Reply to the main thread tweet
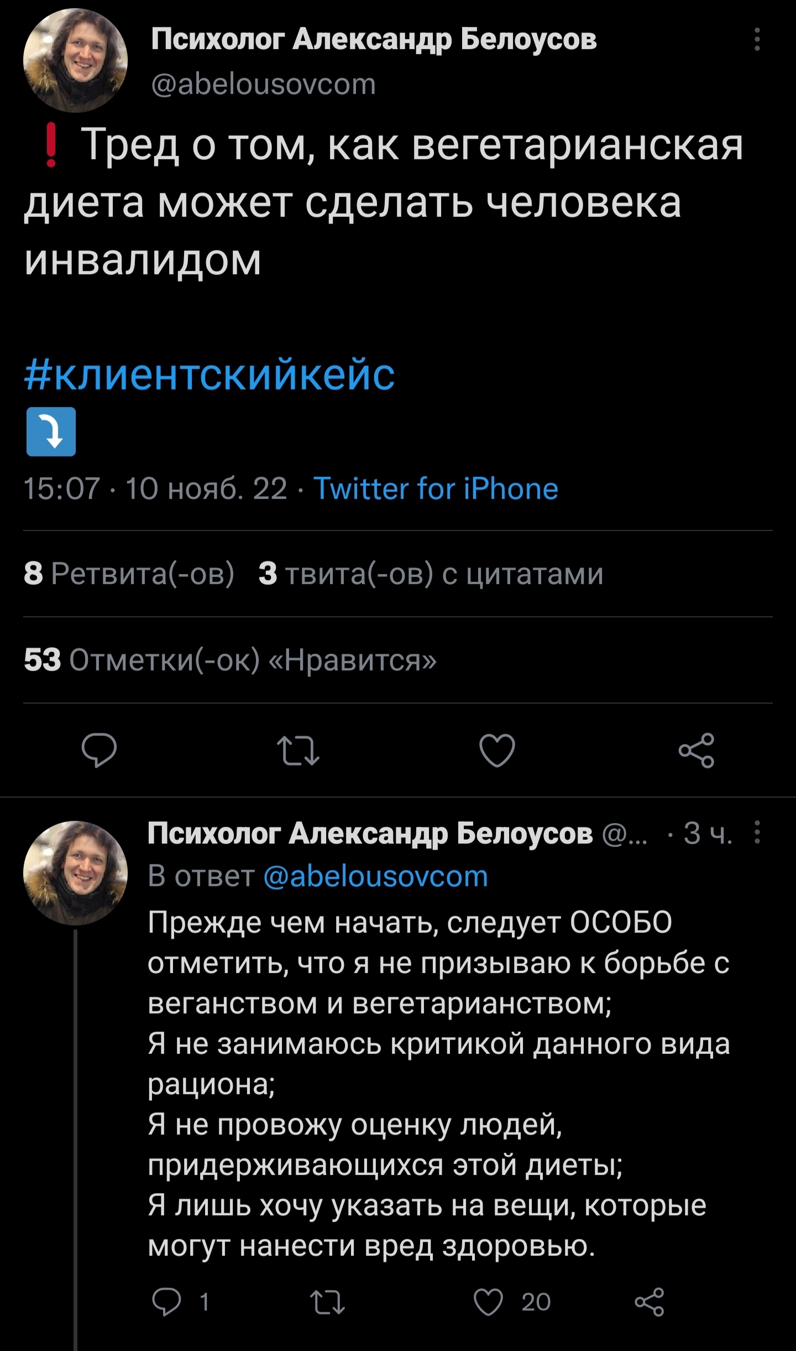796x1351 pixels. (99, 750)
